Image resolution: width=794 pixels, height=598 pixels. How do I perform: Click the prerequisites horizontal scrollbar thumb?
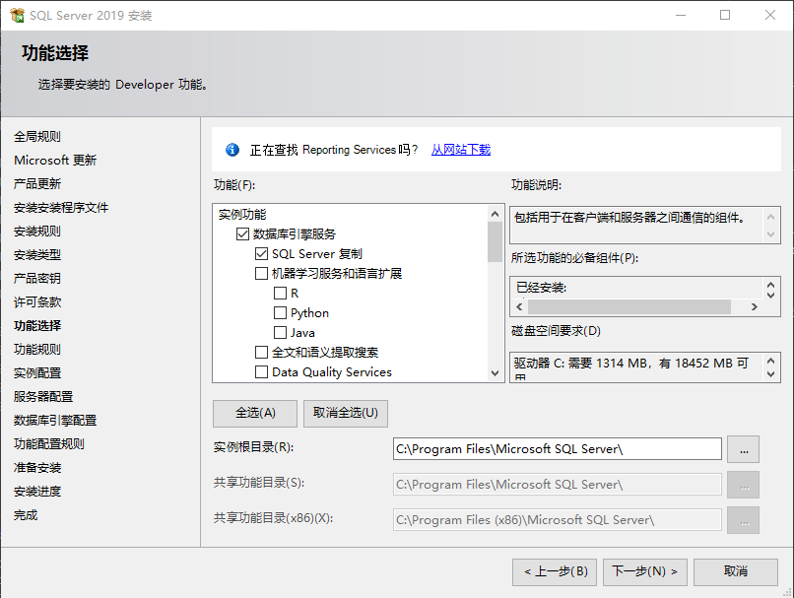[629, 306]
